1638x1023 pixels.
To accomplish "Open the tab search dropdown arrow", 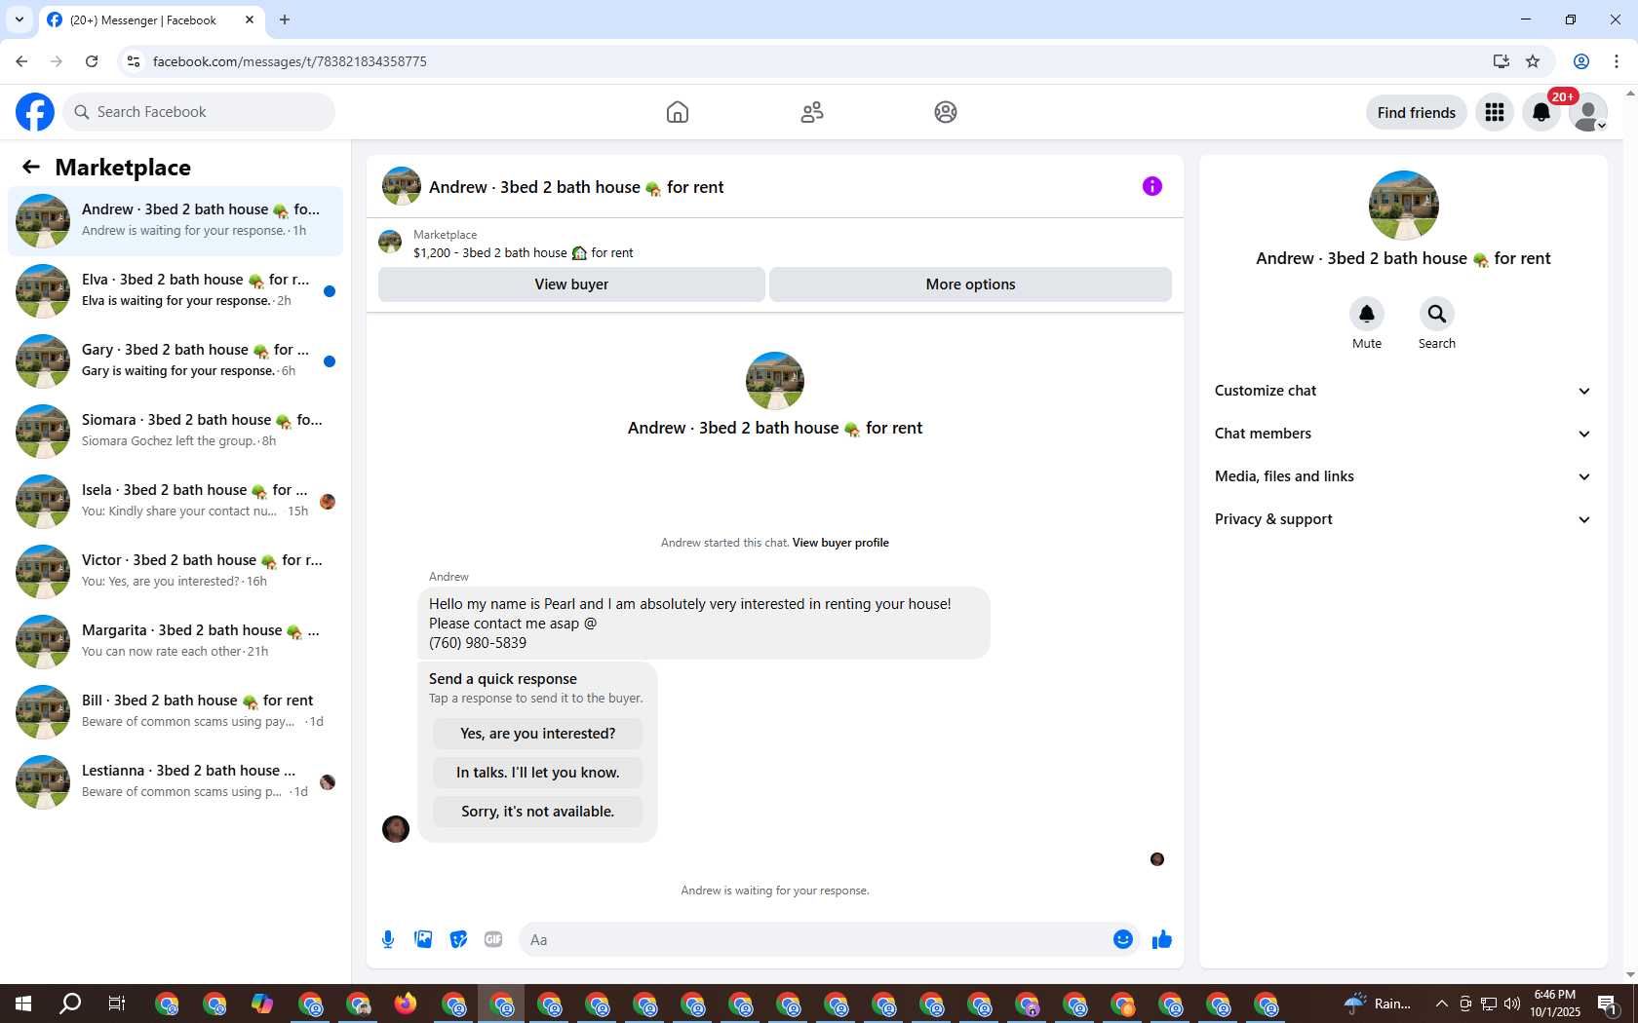I will coord(19,19).
